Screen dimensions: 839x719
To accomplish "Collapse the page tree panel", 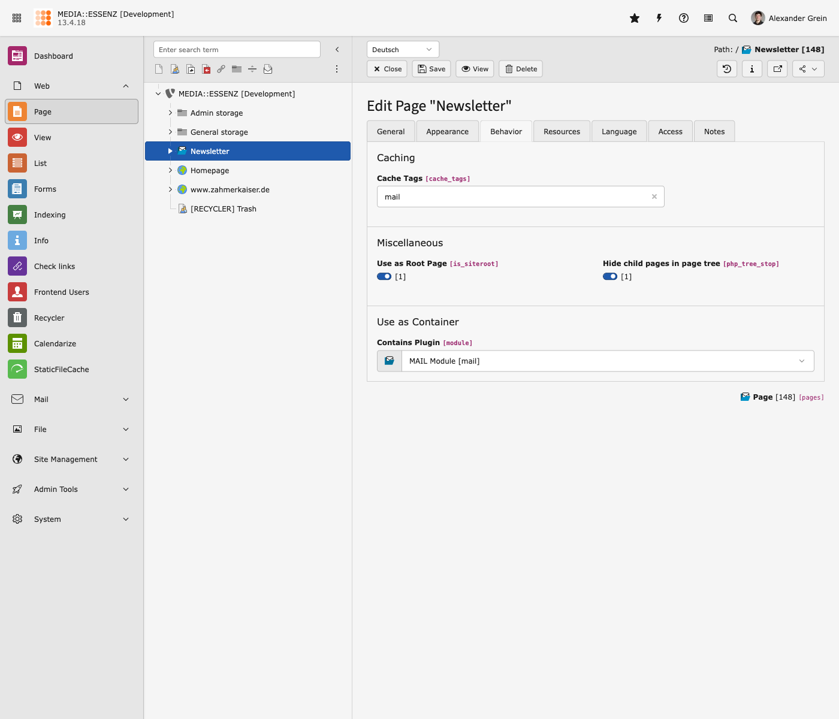I will click(x=337, y=50).
